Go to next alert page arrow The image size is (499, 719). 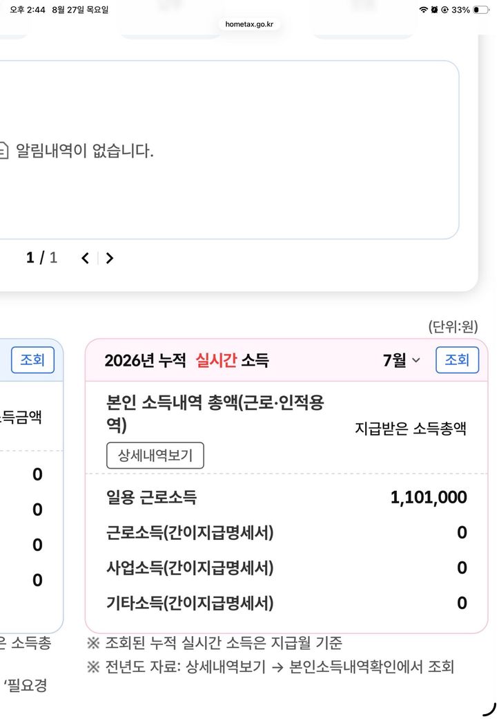click(110, 258)
